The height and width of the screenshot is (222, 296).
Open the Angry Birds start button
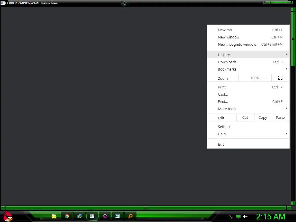coord(8,217)
